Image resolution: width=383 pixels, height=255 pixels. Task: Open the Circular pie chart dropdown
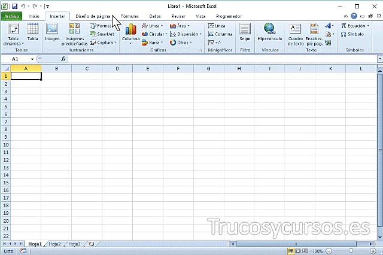pyautogui.click(x=154, y=34)
